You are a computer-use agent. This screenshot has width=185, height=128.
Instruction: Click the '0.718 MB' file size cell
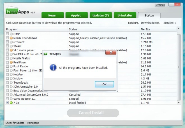click(147, 42)
